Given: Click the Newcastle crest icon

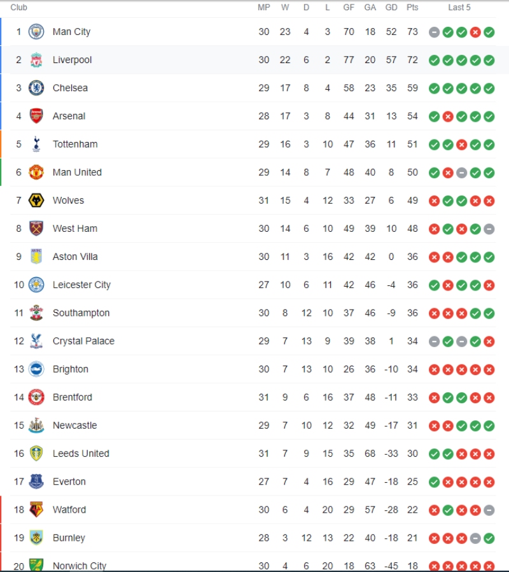Looking at the screenshot, I should click(x=36, y=425).
